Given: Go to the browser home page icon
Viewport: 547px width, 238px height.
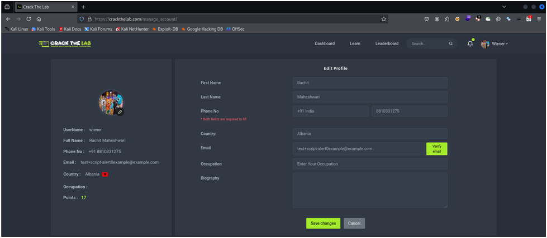Looking at the screenshot, I should [39, 19].
